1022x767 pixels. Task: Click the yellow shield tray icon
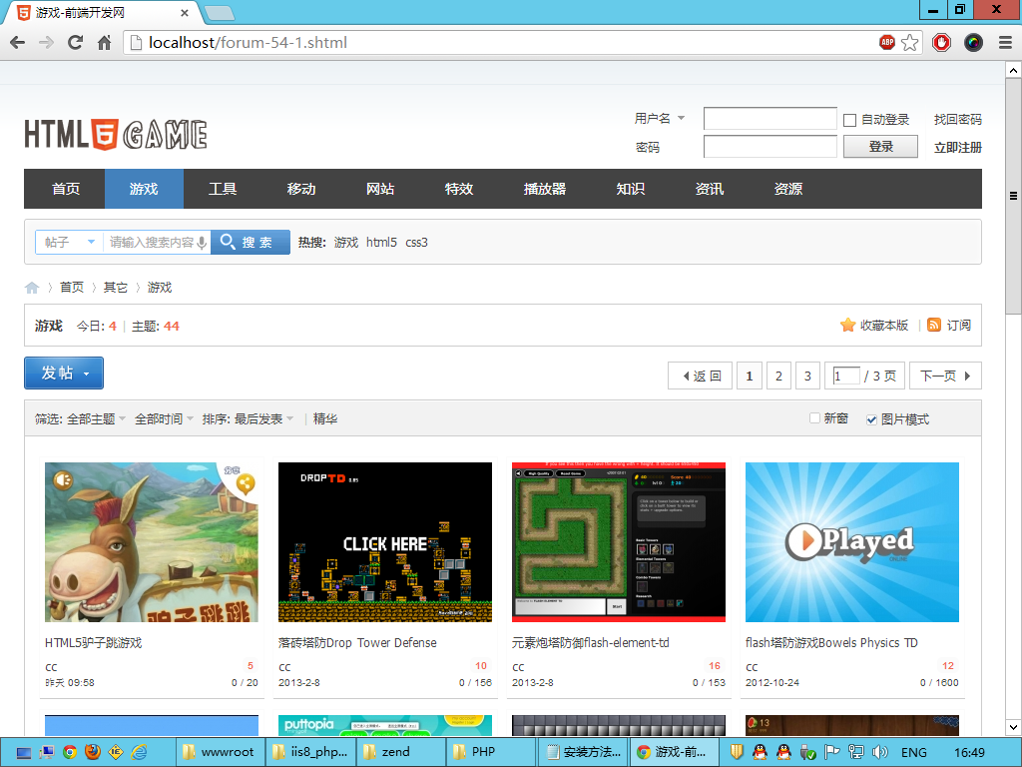pos(736,752)
